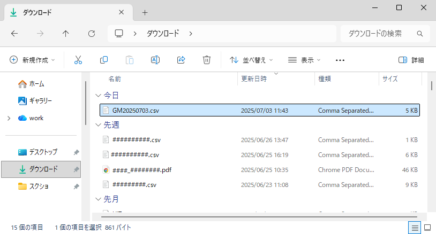The image size is (436, 234).
Task: Sort by サイズ column header
Action: (390, 79)
